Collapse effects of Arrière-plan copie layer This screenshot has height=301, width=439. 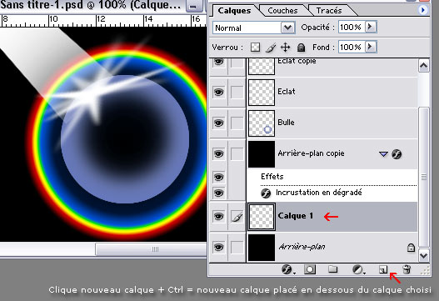coord(383,154)
